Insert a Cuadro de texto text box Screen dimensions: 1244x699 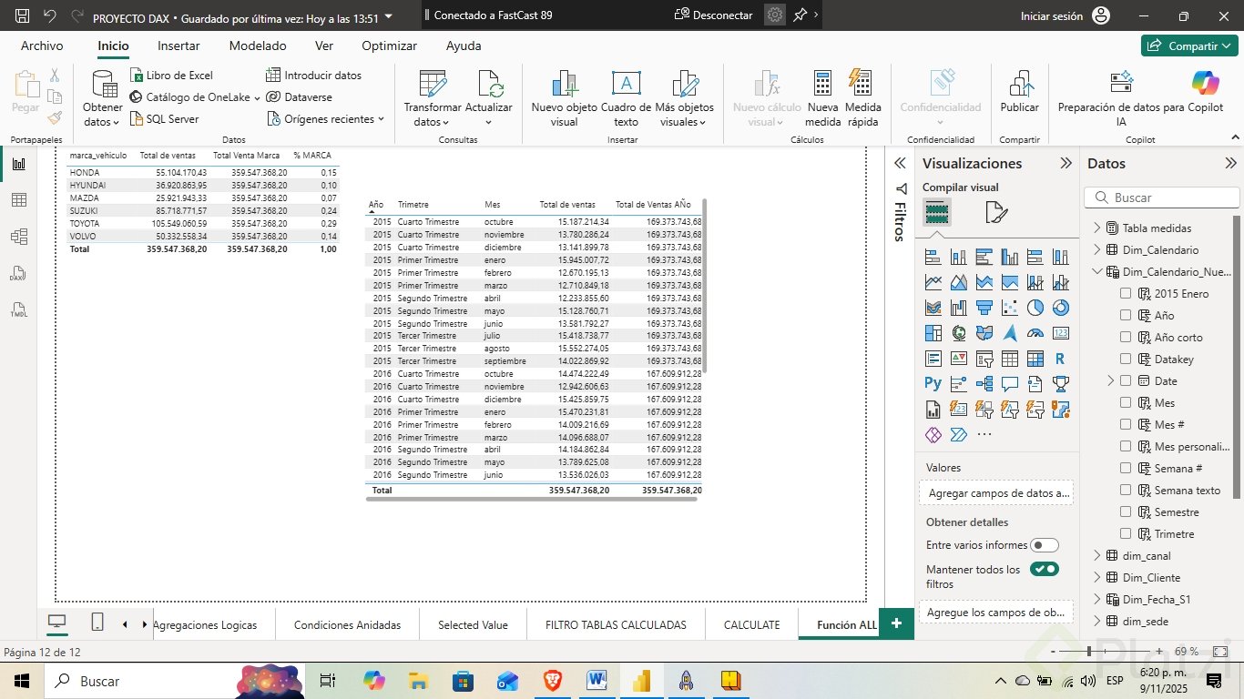click(x=626, y=85)
